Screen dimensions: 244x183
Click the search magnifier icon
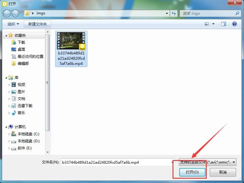237,13
